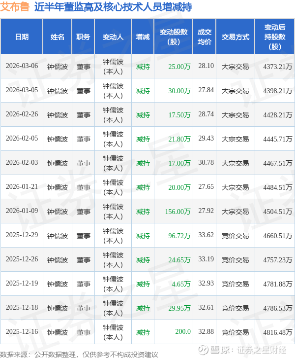Select the date cell 2026-03-05
The height and width of the screenshot is (359, 295).
(x=22, y=90)
